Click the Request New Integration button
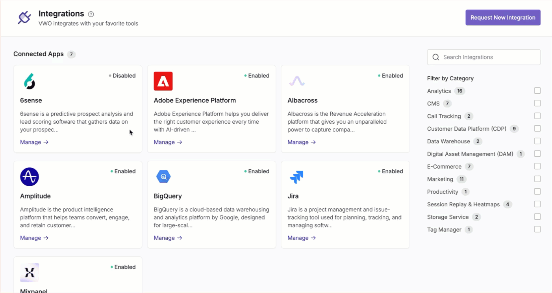The width and height of the screenshot is (552, 293). pyautogui.click(x=503, y=18)
